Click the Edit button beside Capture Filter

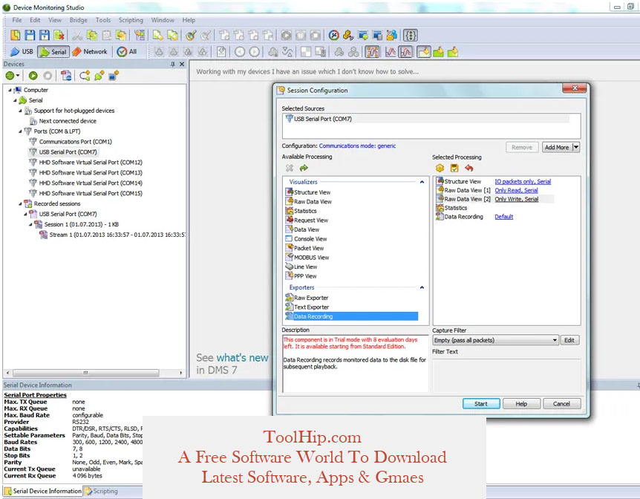(x=569, y=340)
